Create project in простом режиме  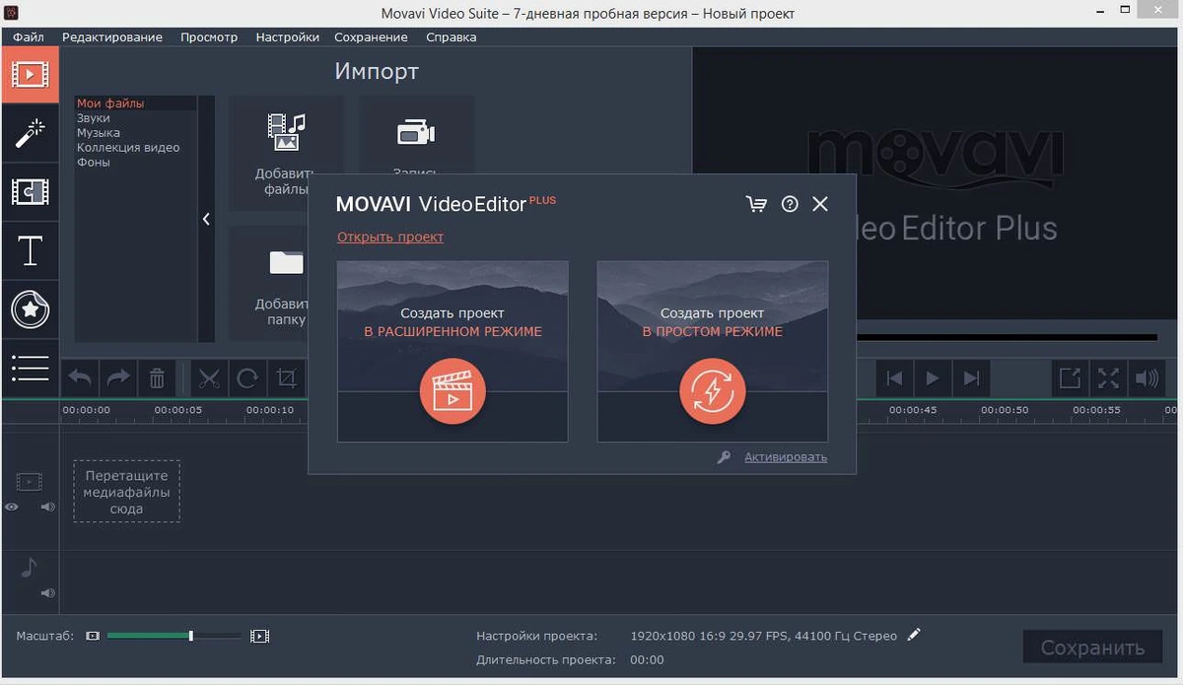pyautogui.click(x=713, y=351)
